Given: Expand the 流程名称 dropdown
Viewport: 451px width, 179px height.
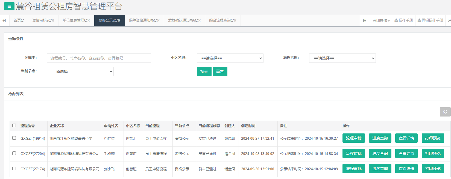Looking at the screenshot, I should coord(342,58).
